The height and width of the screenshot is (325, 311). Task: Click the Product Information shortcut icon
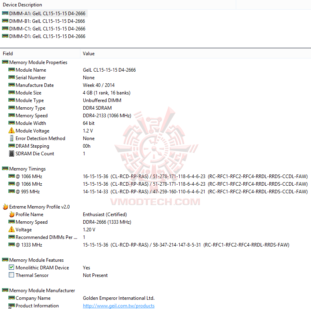(12, 306)
